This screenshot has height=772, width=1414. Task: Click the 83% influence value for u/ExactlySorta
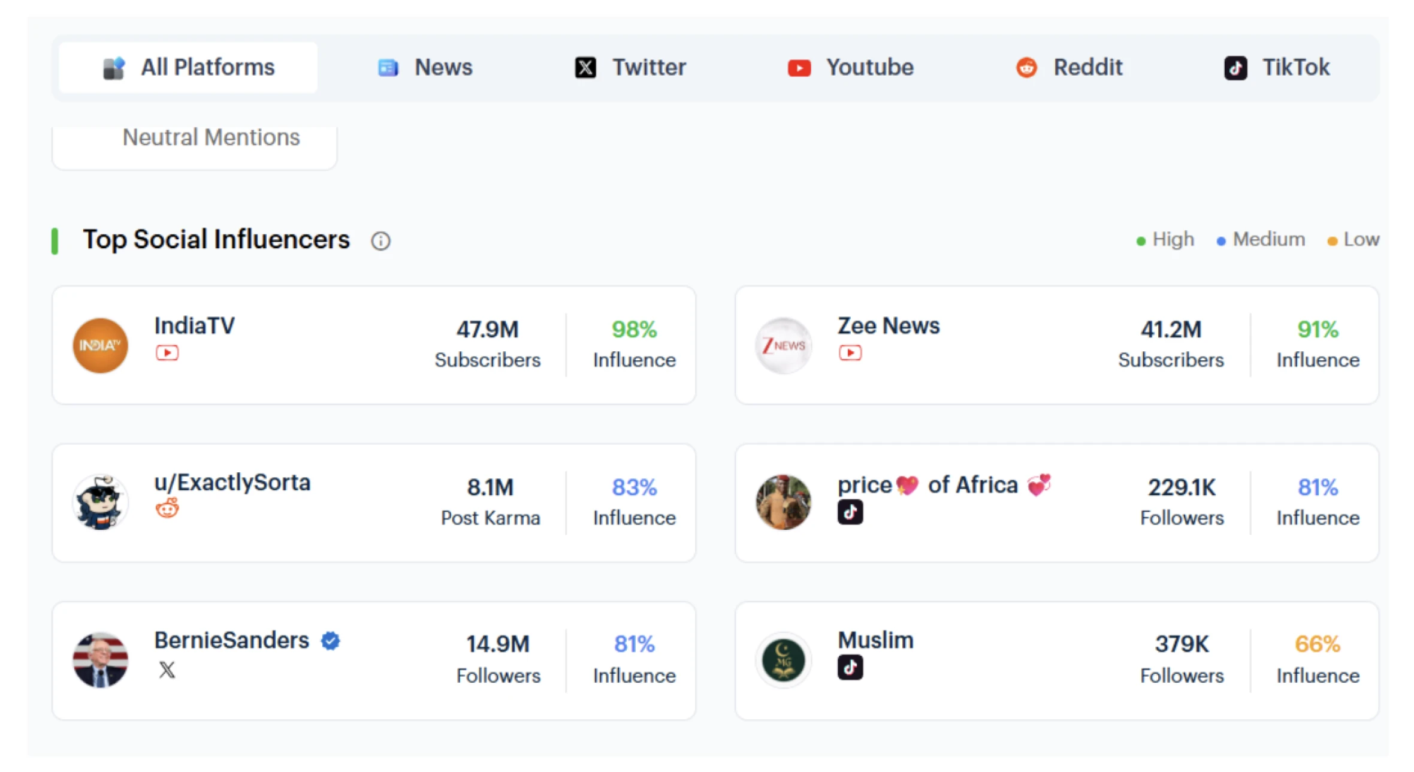(634, 487)
